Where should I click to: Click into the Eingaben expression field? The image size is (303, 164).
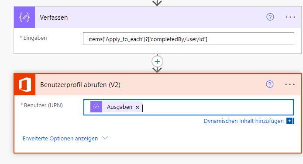tap(189, 39)
